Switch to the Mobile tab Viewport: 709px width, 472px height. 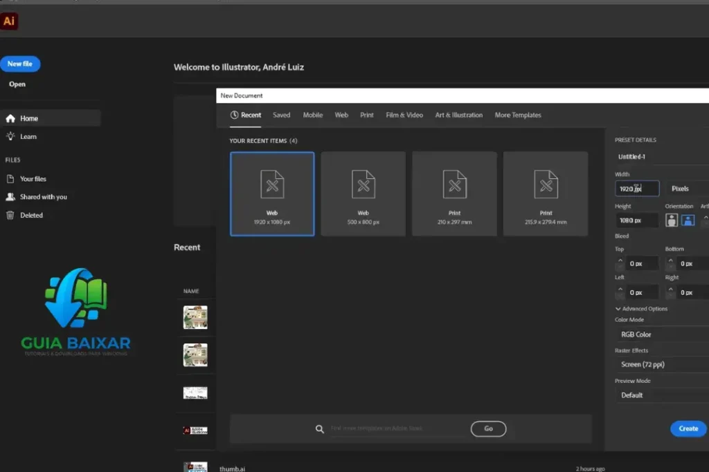click(313, 115)
